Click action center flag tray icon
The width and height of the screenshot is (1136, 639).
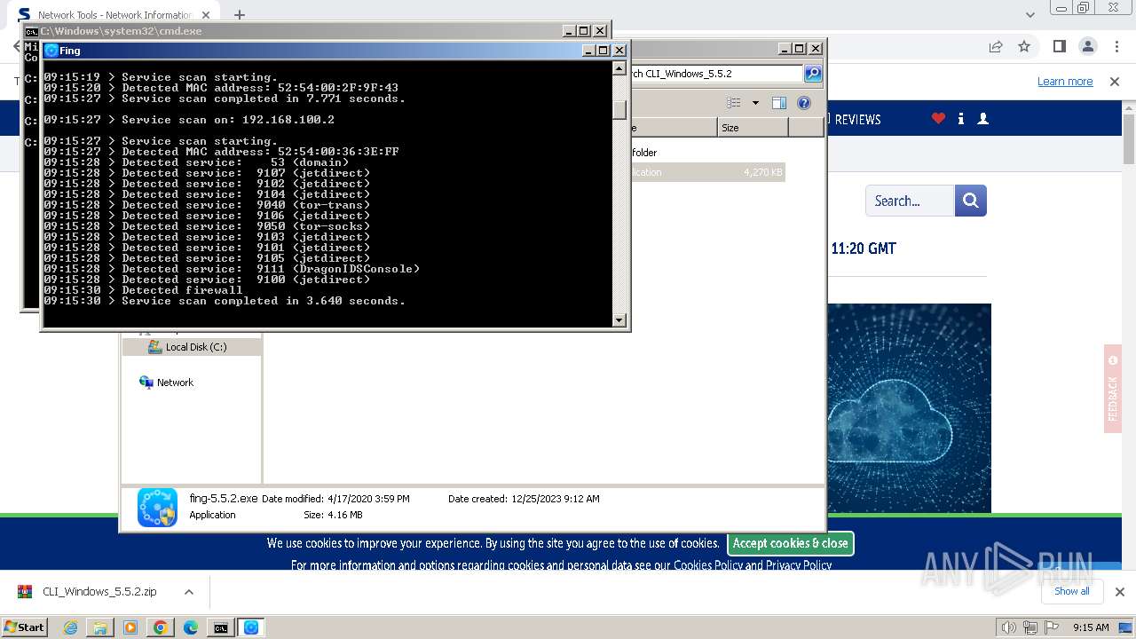pos(1052,627)
